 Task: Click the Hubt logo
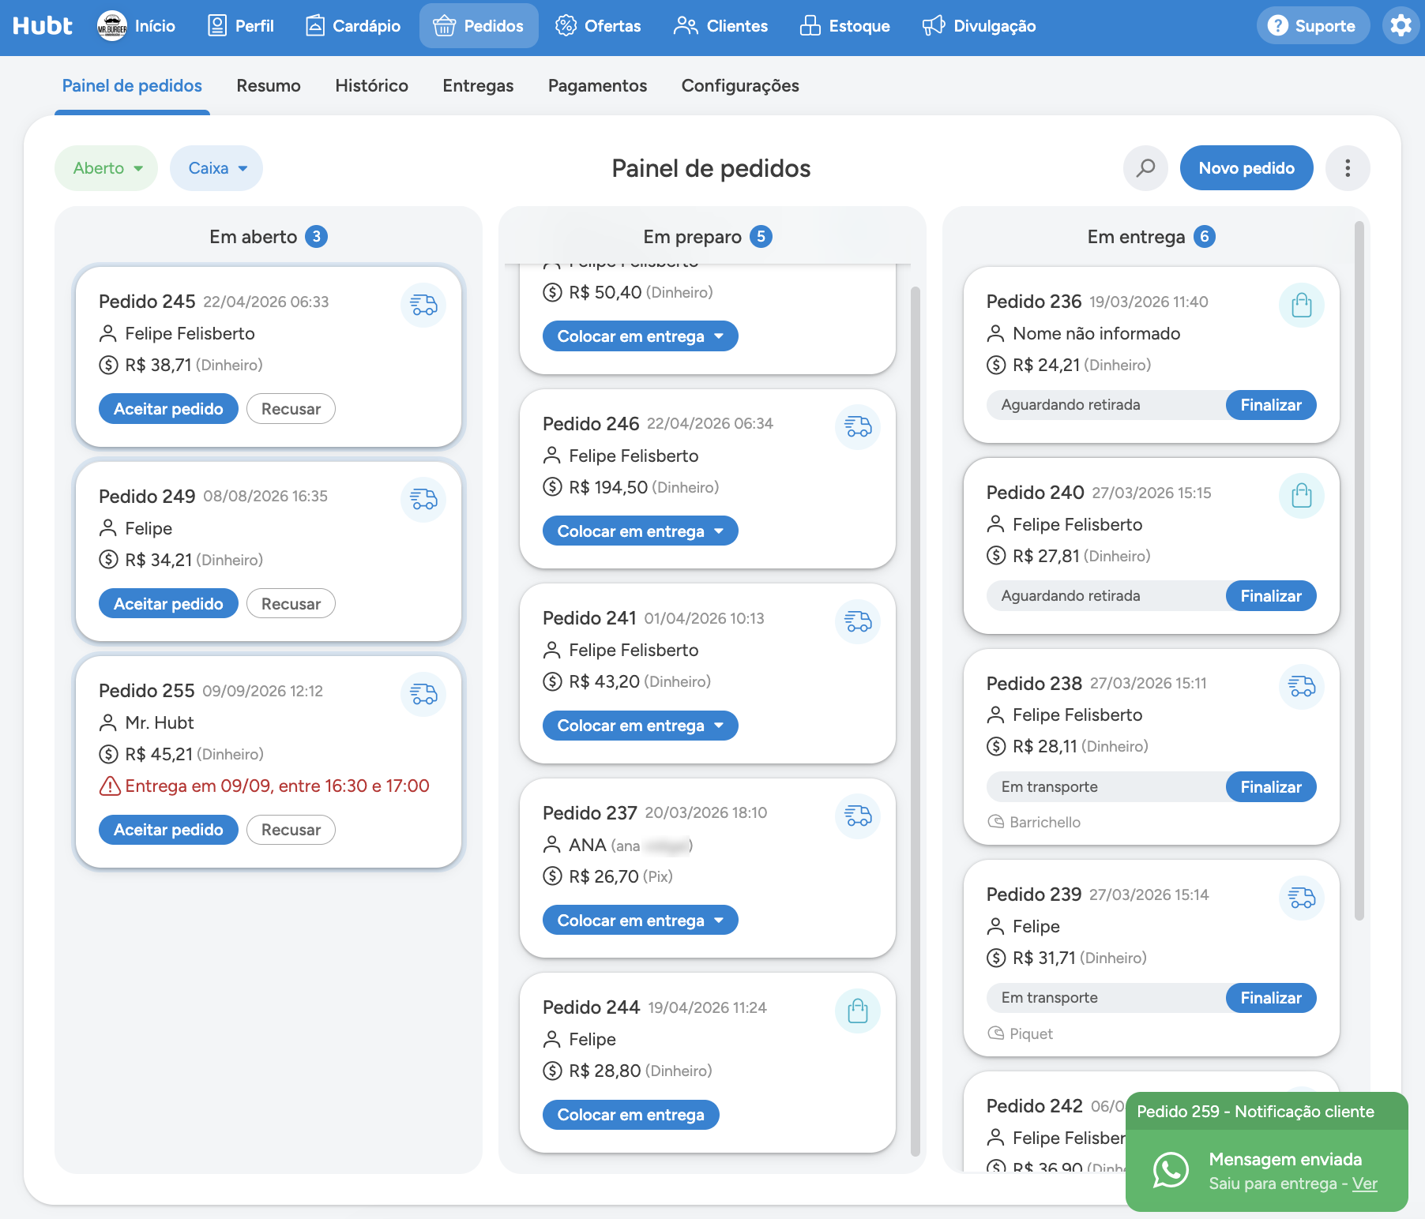43,26
